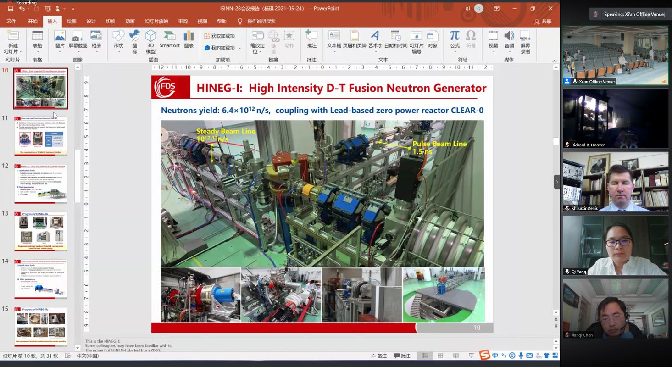Switch to the 审阅 Review tab
The height and width of the screenshot is (367, 672).
183,21
